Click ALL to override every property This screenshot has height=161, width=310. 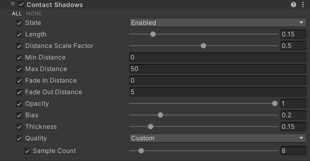tap(17, 14)
